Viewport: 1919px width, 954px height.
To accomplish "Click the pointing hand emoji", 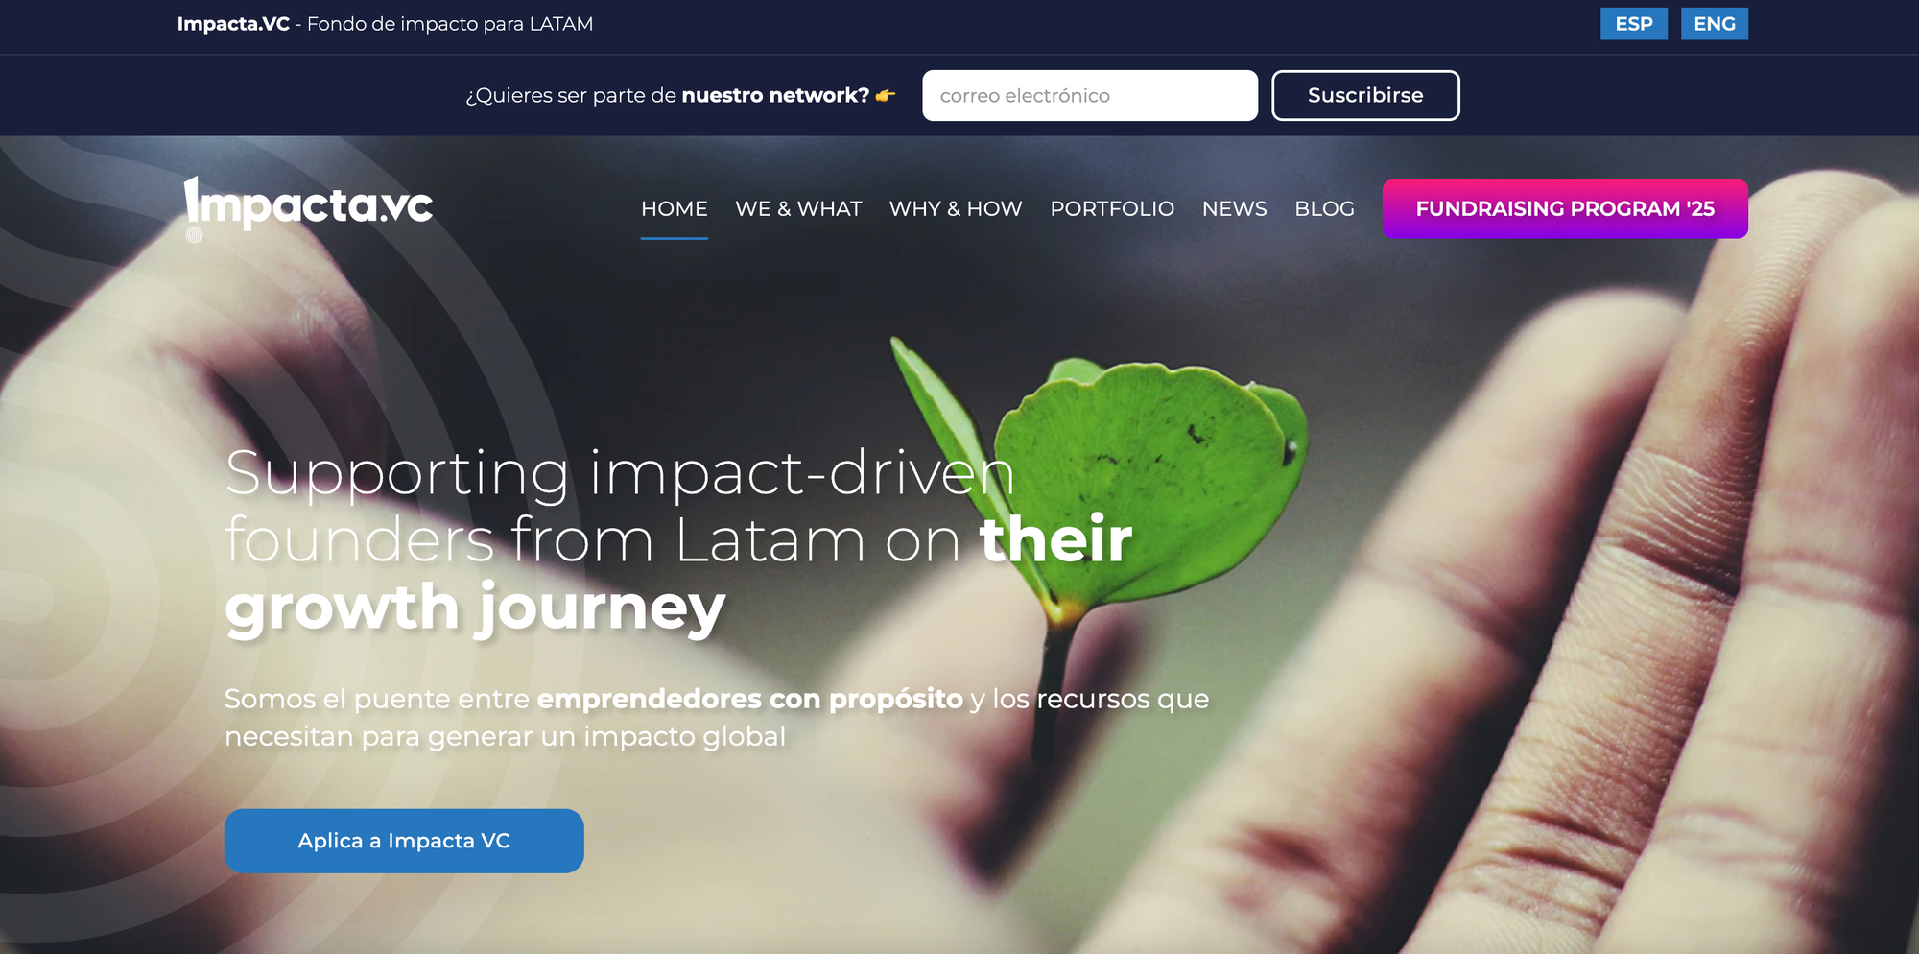I will 886,95.
